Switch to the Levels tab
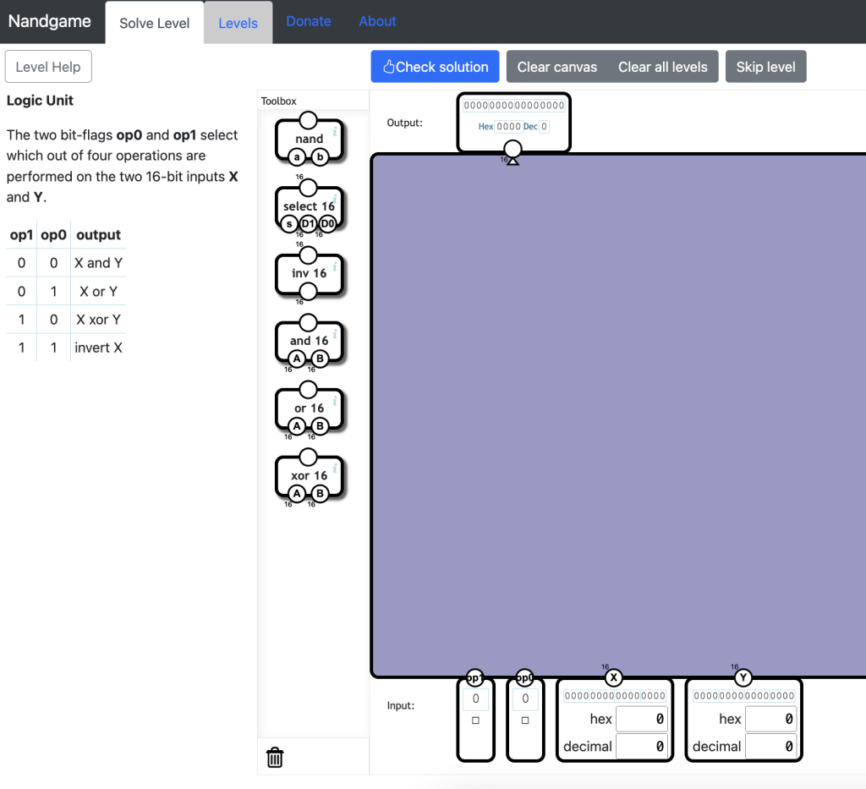Screen dimensions: 866x789 coord(238,23)
